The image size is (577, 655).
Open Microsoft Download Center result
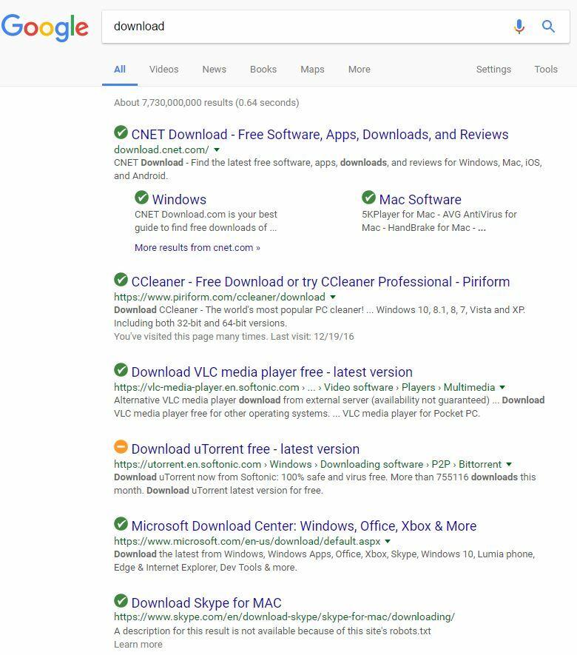pos(303,526)
